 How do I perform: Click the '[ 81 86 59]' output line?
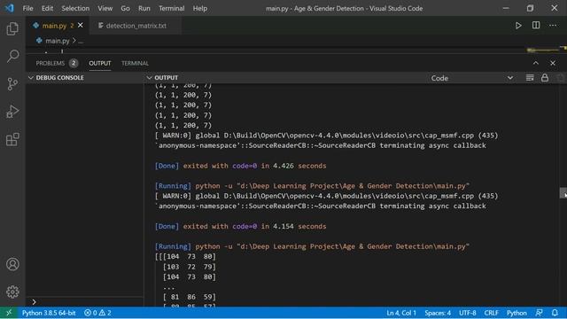(189, 297)
